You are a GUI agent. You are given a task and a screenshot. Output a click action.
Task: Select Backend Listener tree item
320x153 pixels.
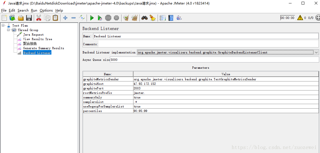[x=37, y=53]
